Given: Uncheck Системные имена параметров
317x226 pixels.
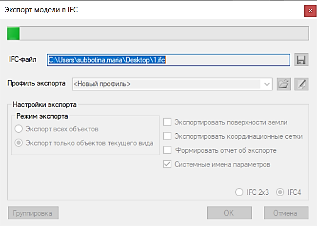Looking at the screenshot, I should pos(167,164).
